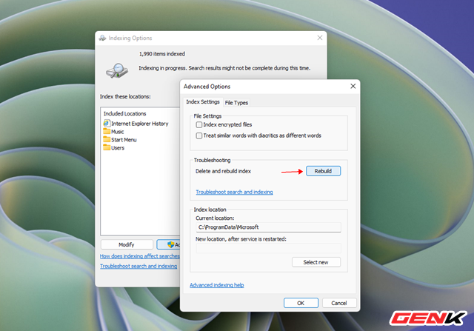Click the Delete and rebuild index label
Image resolution: width=474 pixels, height=331 pixels.
click(x=224, y=171)
